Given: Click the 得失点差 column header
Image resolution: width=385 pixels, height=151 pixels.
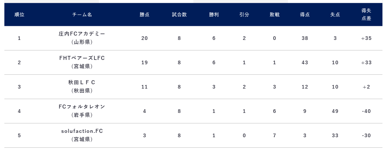Looking at the screenshot, I should point(366,15).
